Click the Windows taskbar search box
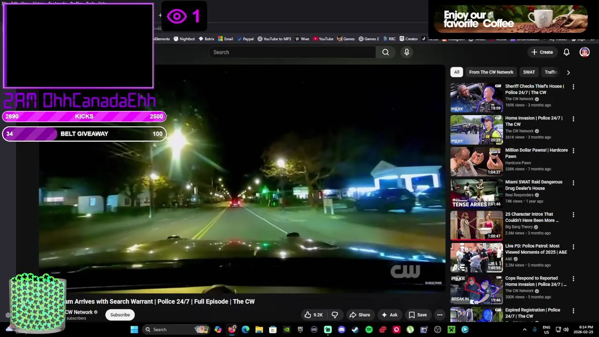Image resolution: width=599 pixels, height=337 pixels. (175, 330)
